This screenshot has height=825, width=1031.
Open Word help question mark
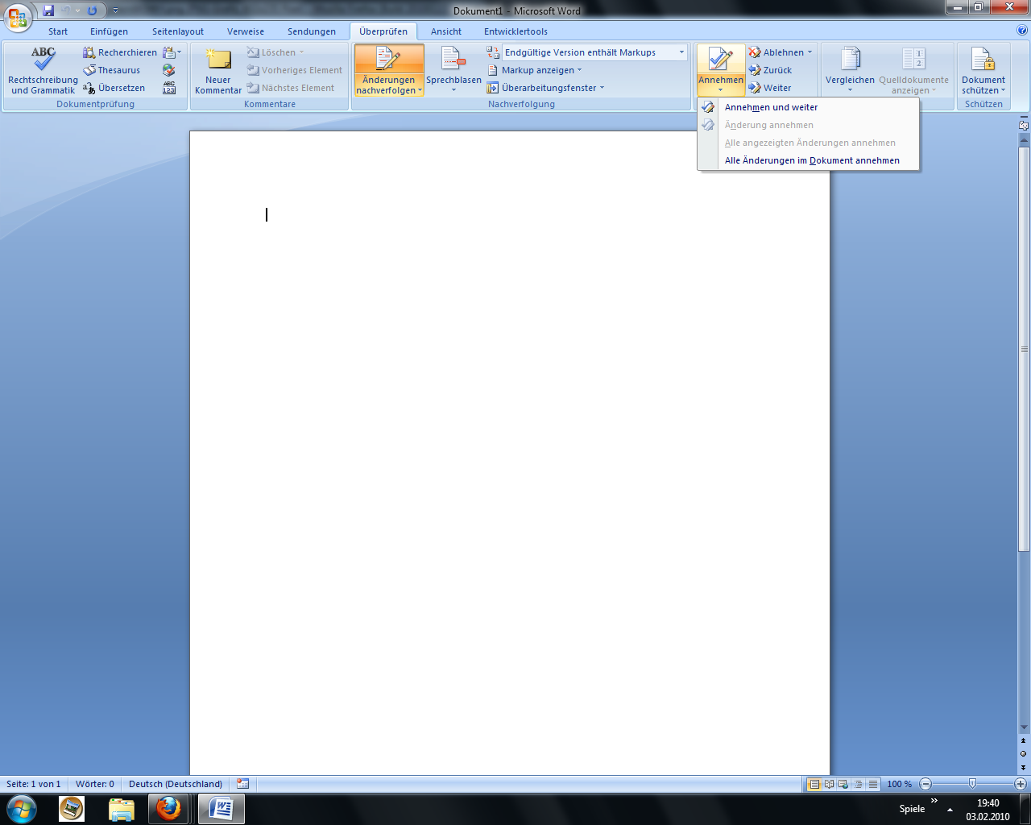pyautogui.click(x=1022, y=31)
